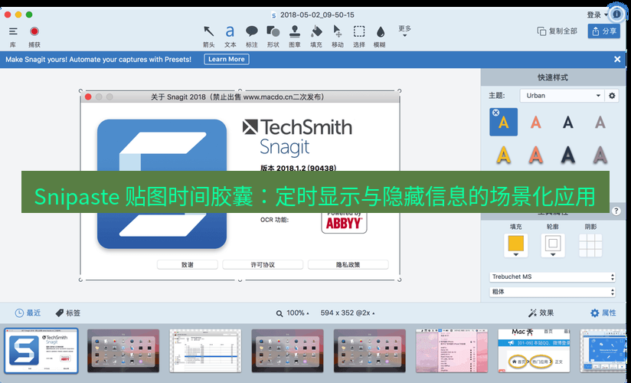631x383 pixels.
Task: Dismiss the blue Presets banner
Action: click(617, 59)
